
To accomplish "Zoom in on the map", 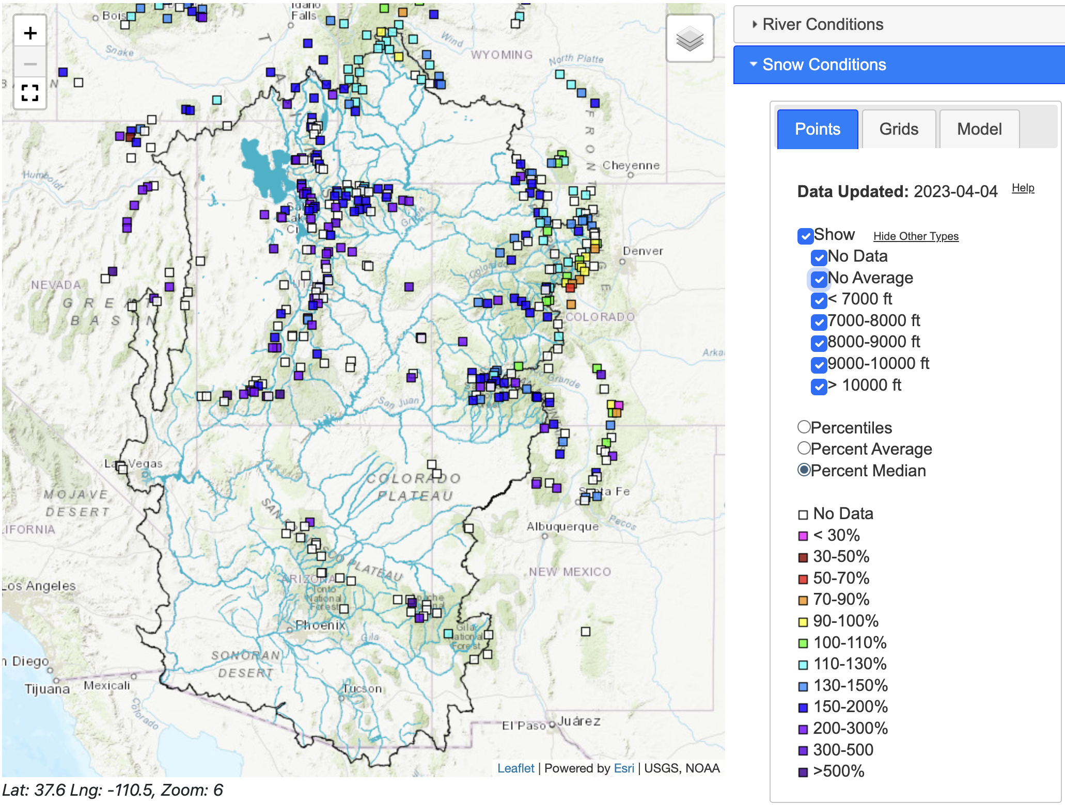I will 30,34.
